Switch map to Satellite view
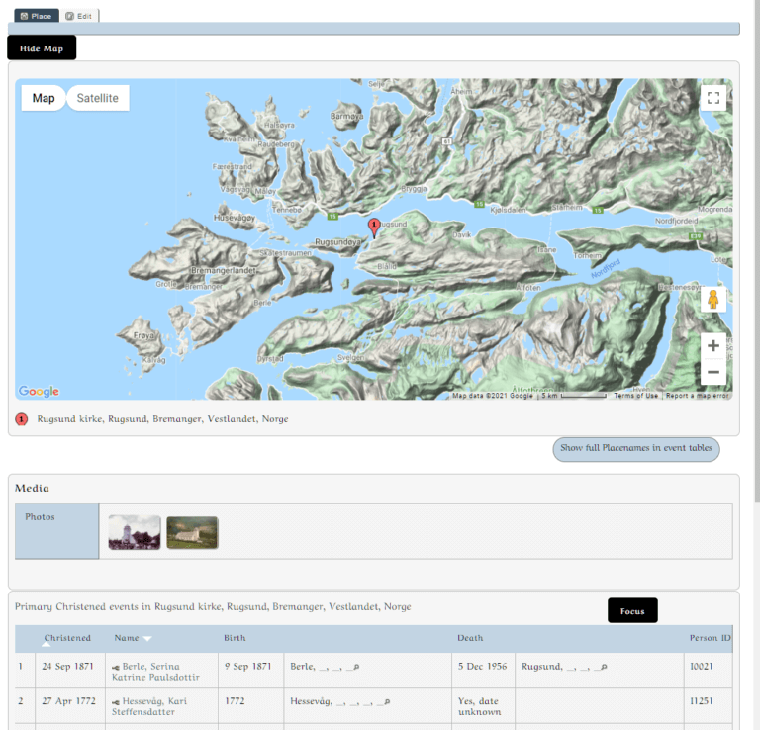 [98, 98]
